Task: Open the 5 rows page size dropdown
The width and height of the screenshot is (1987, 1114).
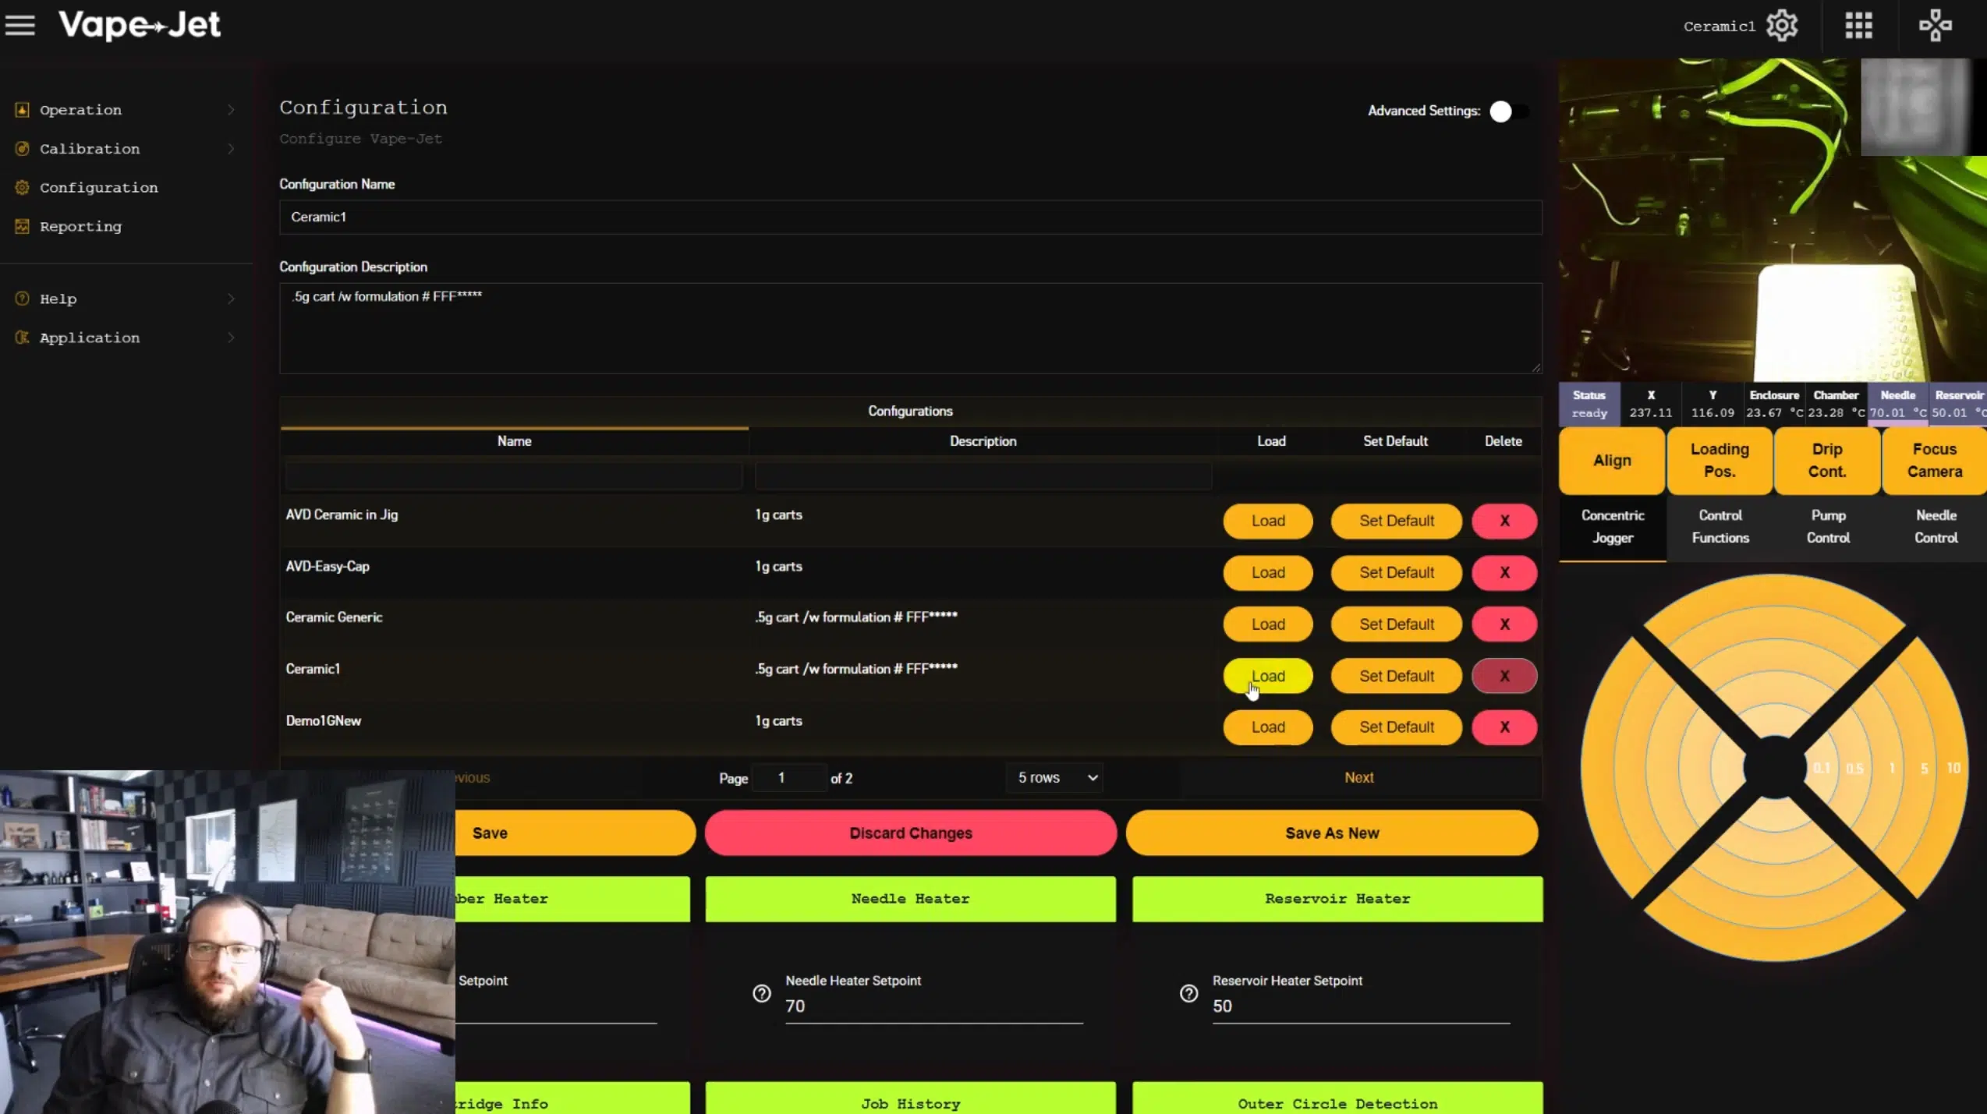Action: point(1055,778)
